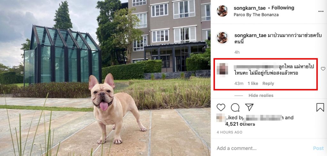Reply to the highlighted comment
This screenshot has width=327, height=156.
pyautogui.click(x=268, y=84)
